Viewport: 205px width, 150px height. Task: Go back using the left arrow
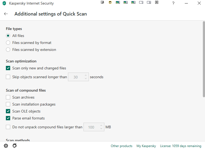pyautogui.click(x=6, y=14)
